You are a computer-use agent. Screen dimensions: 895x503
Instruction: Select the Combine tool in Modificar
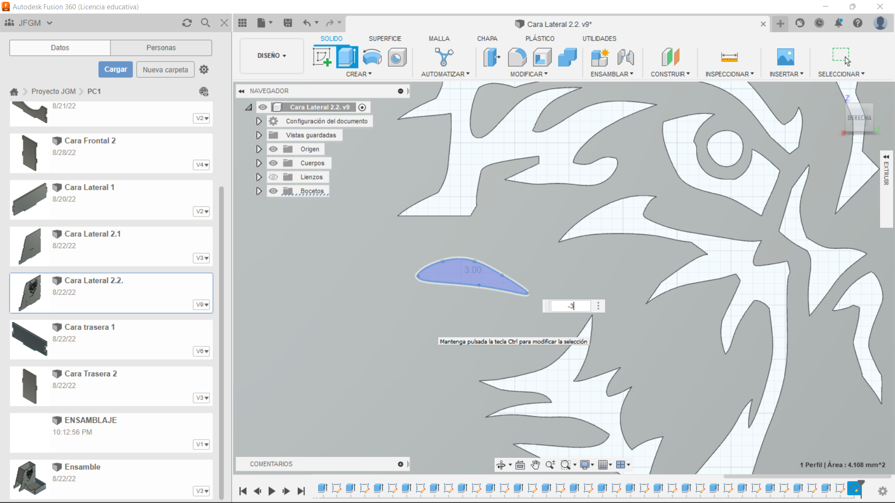[x=567, y=57]
